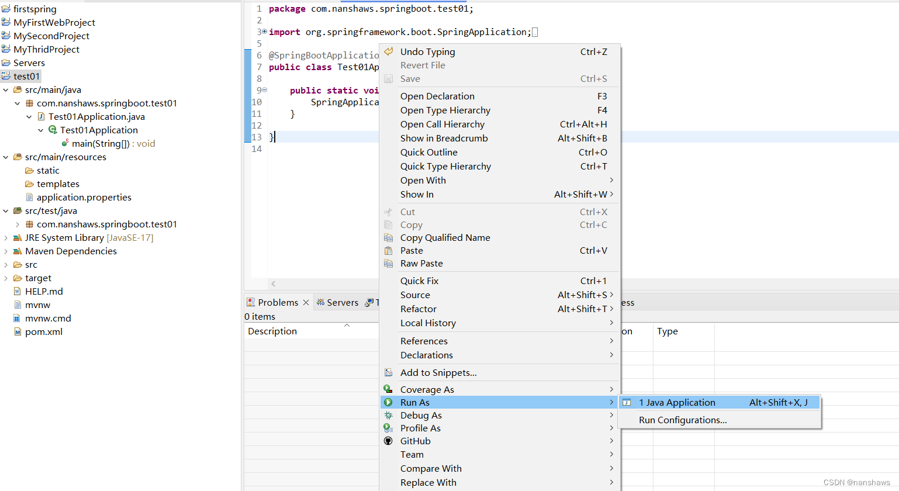The height and width of the screenshot is (491, 899).
Task: Click the Save icon in context menu
Action: [388, 78]
